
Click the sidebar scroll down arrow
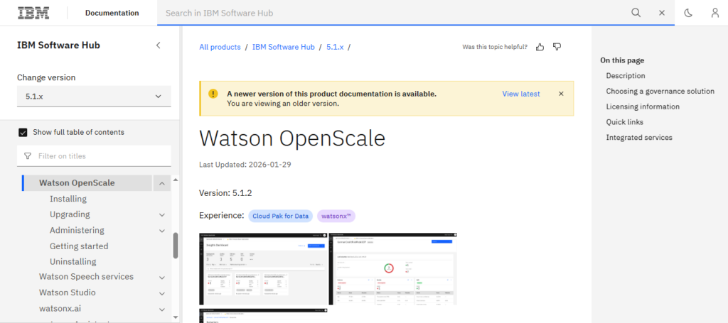coord(176,317)
